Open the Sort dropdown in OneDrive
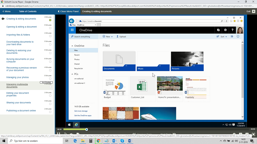 (222, 36)
